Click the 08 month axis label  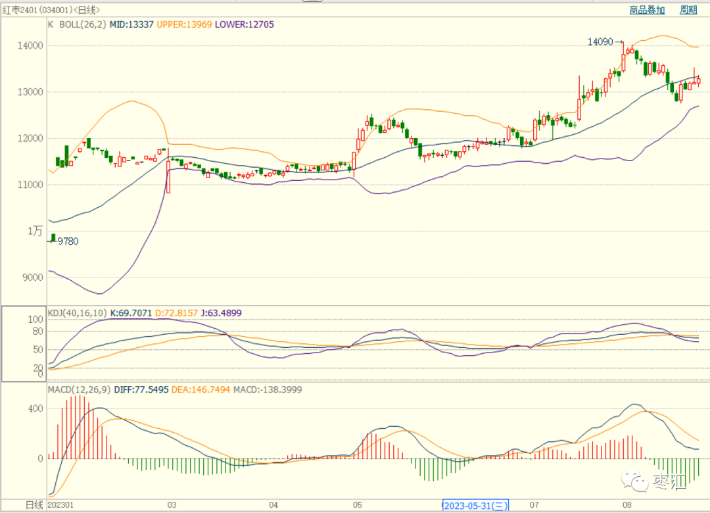point(627,505)
